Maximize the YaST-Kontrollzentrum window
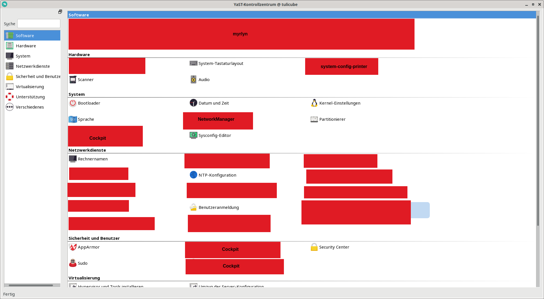Viewport: 544px width, 299px height. point(533,5)
